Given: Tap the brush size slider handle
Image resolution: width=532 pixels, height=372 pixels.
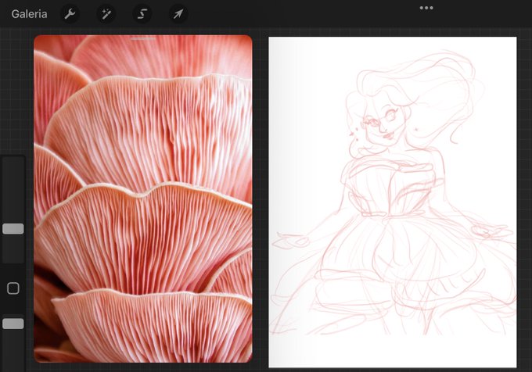Looking at the screenshot, I should (x=13, y=229).
